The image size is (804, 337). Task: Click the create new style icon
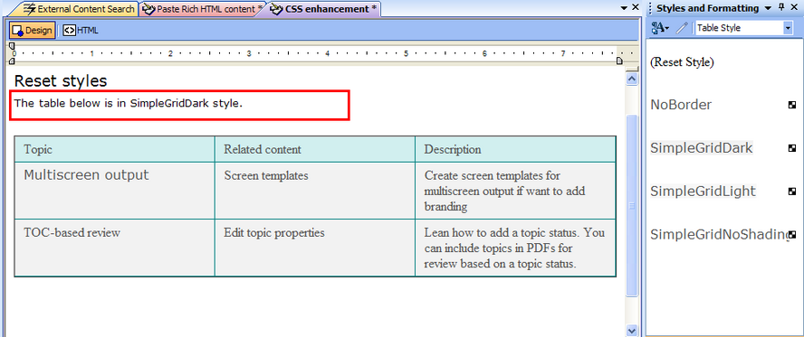point(660,28)
